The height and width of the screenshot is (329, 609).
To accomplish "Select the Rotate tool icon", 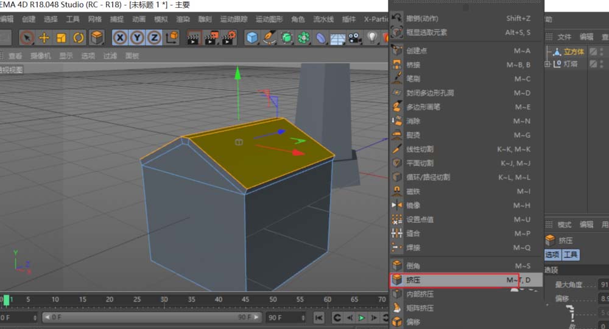I will (x=79, y=38).
